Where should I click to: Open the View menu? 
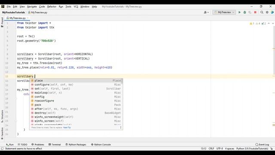22,6
